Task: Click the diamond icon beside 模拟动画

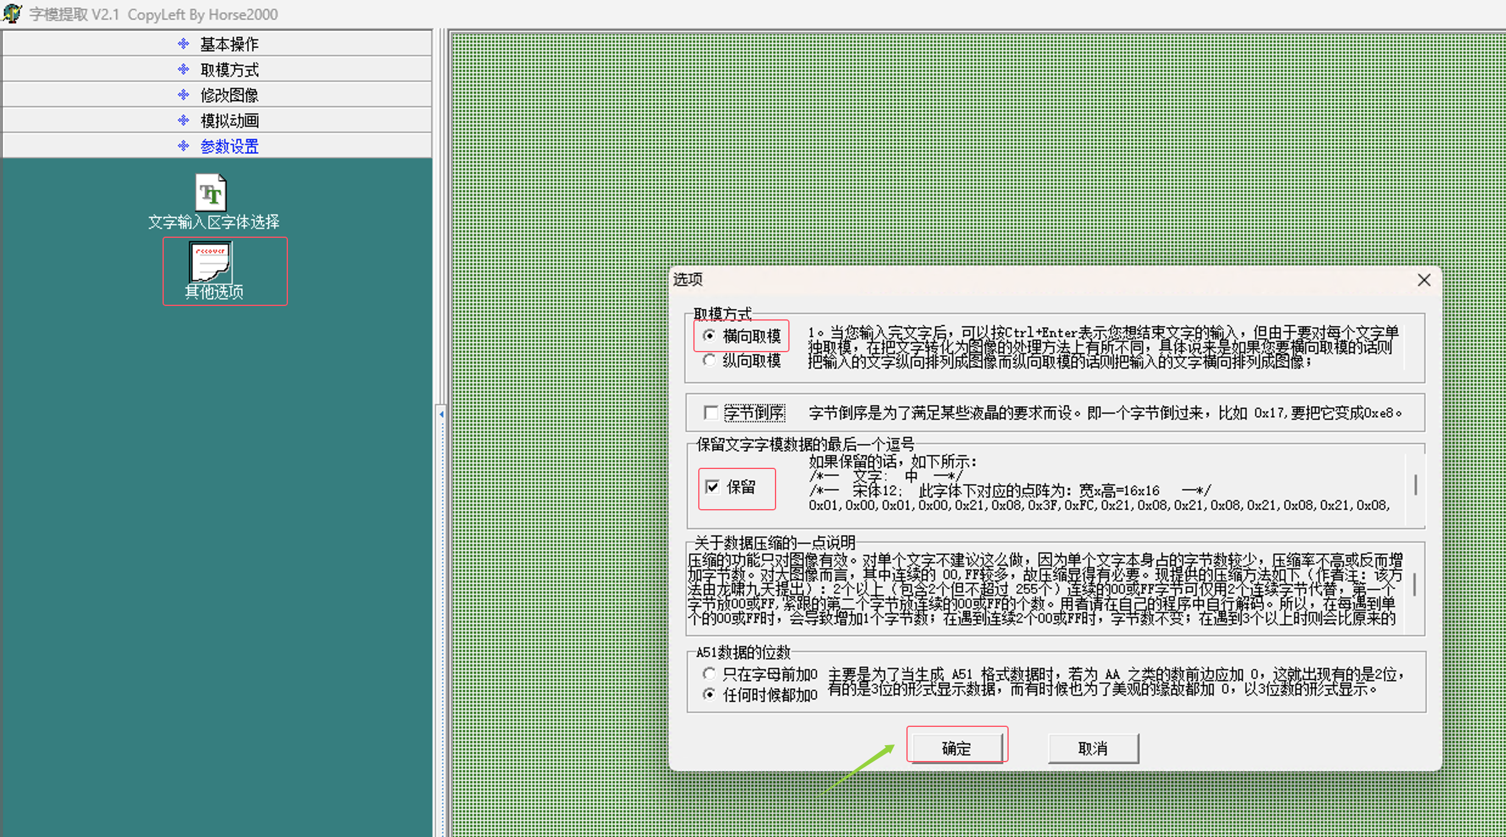Action: (x=183, y=120)
